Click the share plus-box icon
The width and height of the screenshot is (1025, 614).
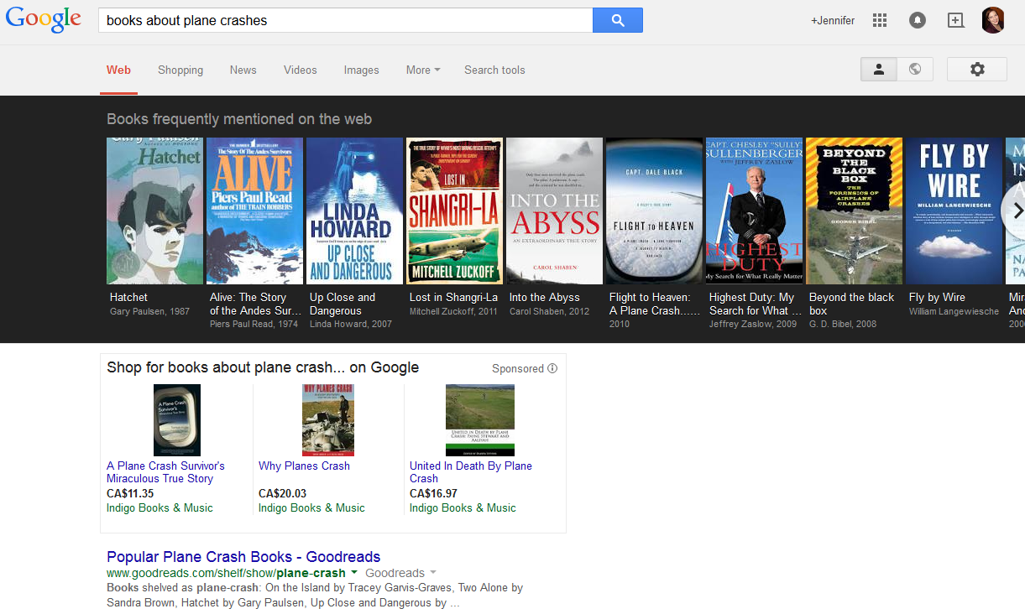[955, 20]
